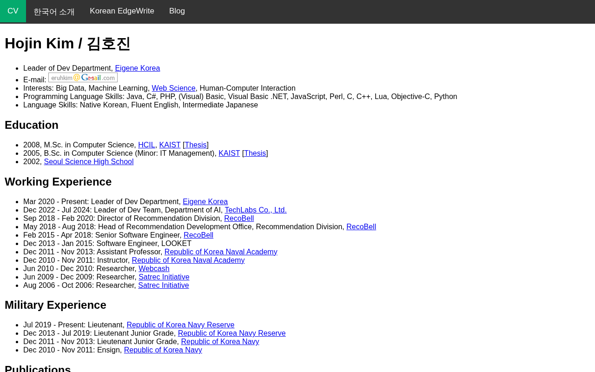Click the "E-mail:" label
595x372 pixels.
[x=35, y=80]
